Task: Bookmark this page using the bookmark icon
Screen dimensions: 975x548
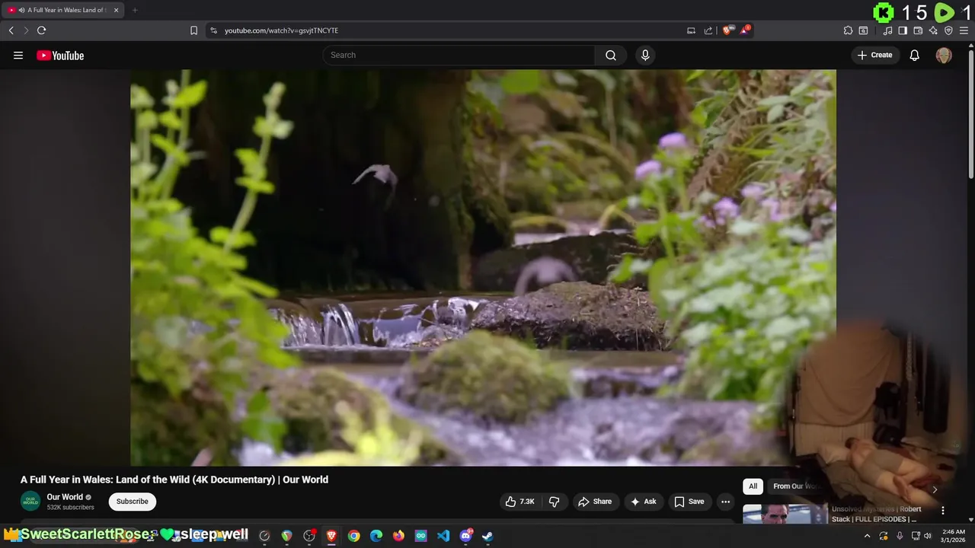Action: (193, 30)
